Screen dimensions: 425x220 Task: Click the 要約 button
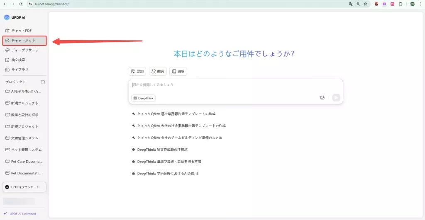point(137,71)
